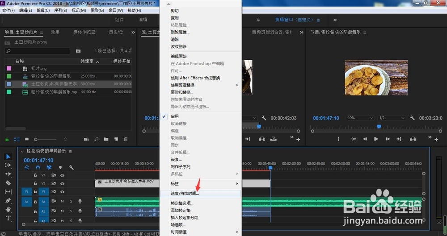This screenshot has width=447, height=236.
Task: Open Source monitor resolution dropdown arrow
Action: tap(254, 118)
